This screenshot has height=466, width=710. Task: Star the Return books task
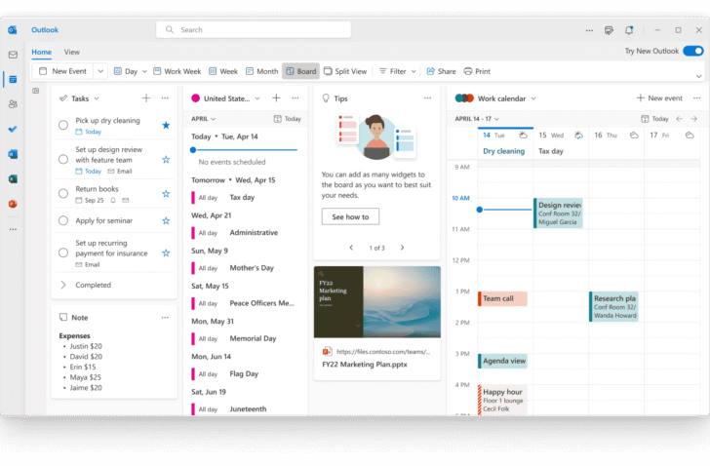coord(166,194)
